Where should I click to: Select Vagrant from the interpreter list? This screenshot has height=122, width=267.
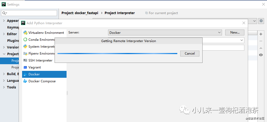pos(35,67)
